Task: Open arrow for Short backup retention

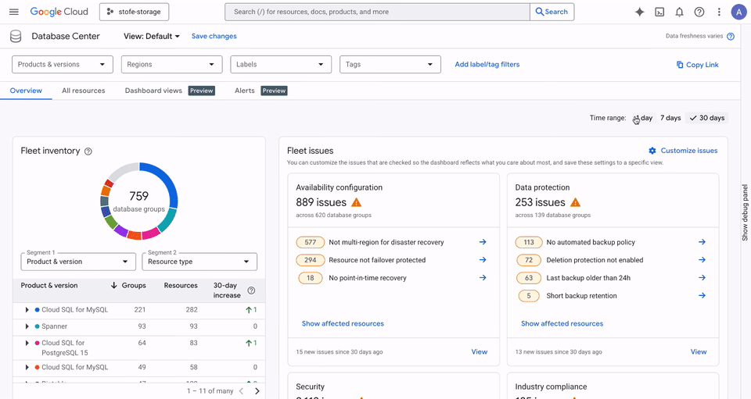Action: pos(702,296)
